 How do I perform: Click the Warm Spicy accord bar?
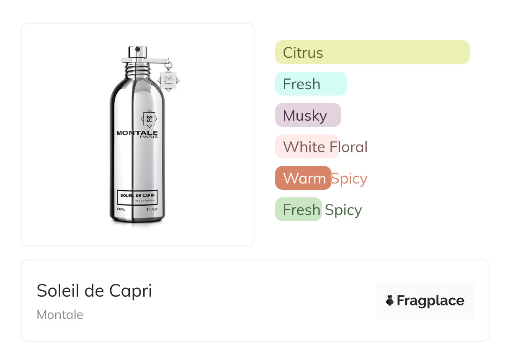click(x=303, y=178)
